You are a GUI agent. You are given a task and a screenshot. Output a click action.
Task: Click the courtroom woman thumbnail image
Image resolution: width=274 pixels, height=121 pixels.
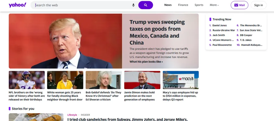[x=65, y=80]
